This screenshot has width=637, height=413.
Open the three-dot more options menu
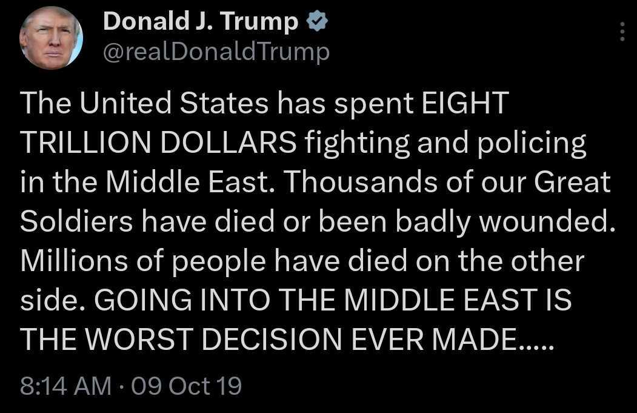tap(622, 32)
